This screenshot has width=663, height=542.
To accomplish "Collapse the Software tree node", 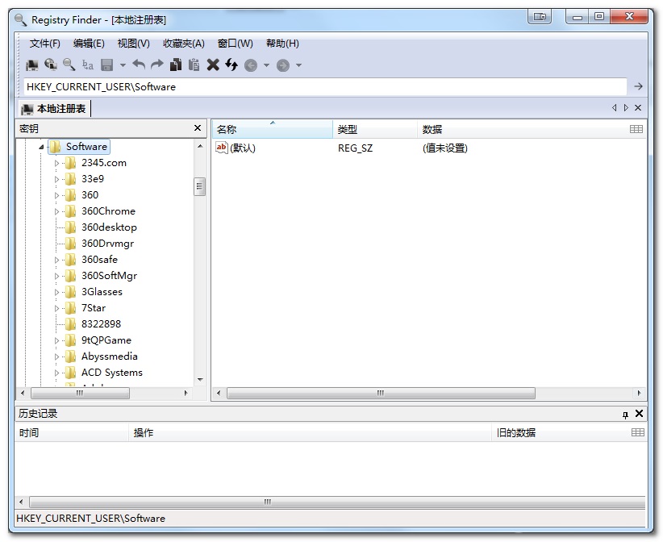I will 43,147.
